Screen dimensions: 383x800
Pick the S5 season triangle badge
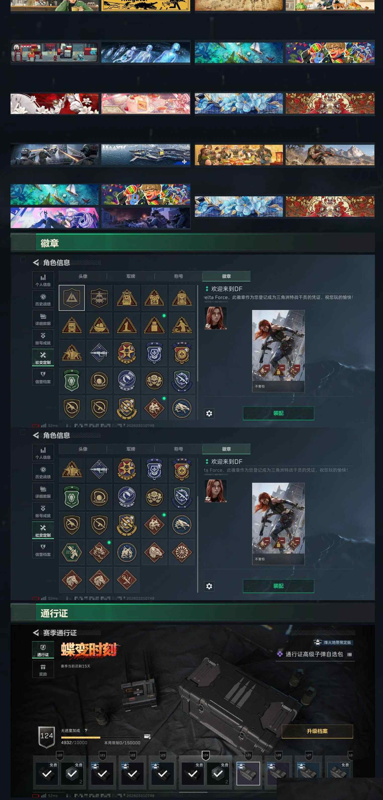click(x=126, y=297)
